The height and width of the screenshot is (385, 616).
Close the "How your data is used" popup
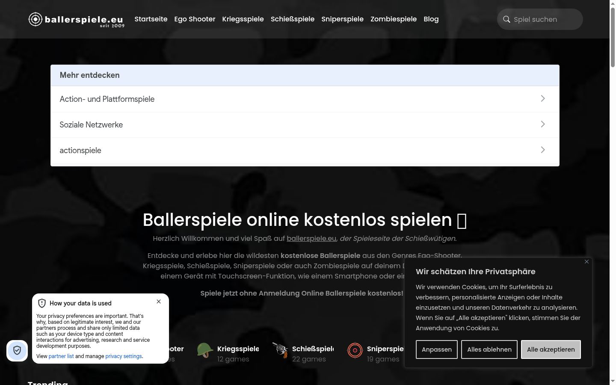click(159, 302)
